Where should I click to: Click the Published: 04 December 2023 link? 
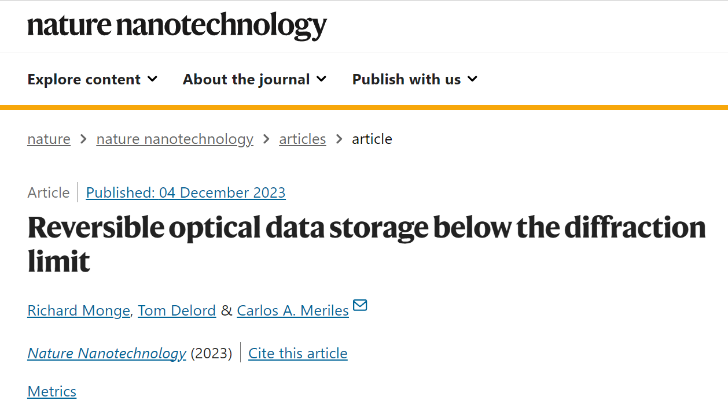pos(186,192)
